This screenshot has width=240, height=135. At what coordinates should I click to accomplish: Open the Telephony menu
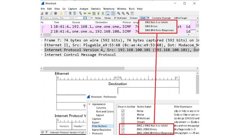tap(109, 9)
